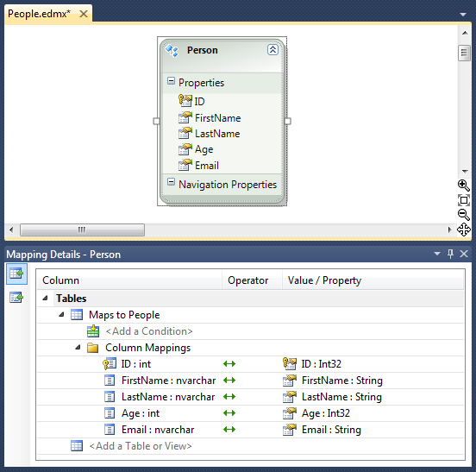Select the People.edmx tab
This screenshot has width=476, height=472.
click(x=39, y=14)
